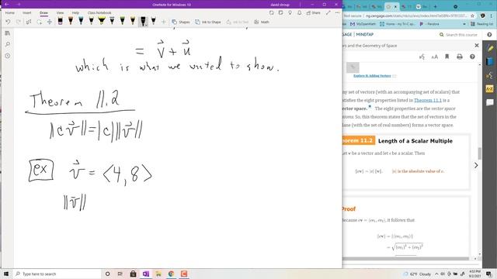Bookmark this page with the star icon

pyautogui.click(x=472, y=15)
